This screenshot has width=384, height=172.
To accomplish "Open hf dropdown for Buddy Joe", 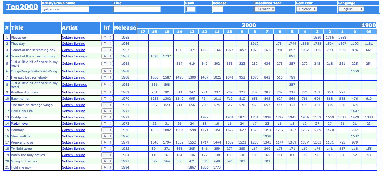I will click(107, 117).
